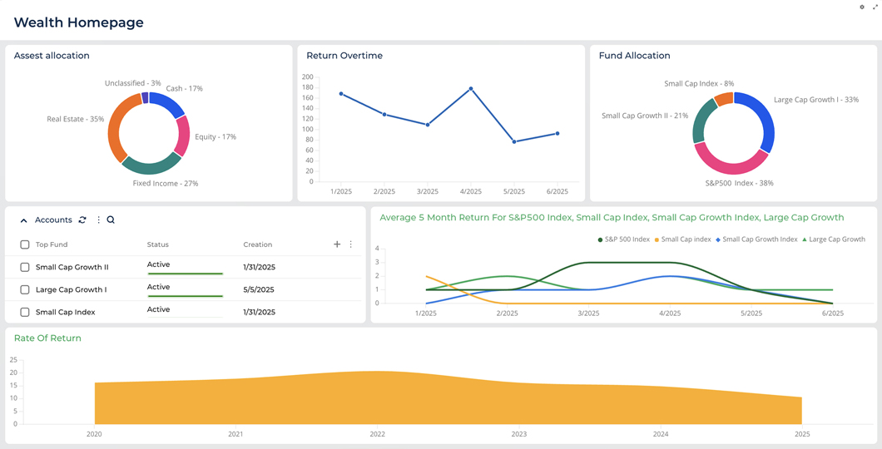Select all rows via Top Fund checkbox
This screenshot has height=449, width=882.
[x=25, y=245]
